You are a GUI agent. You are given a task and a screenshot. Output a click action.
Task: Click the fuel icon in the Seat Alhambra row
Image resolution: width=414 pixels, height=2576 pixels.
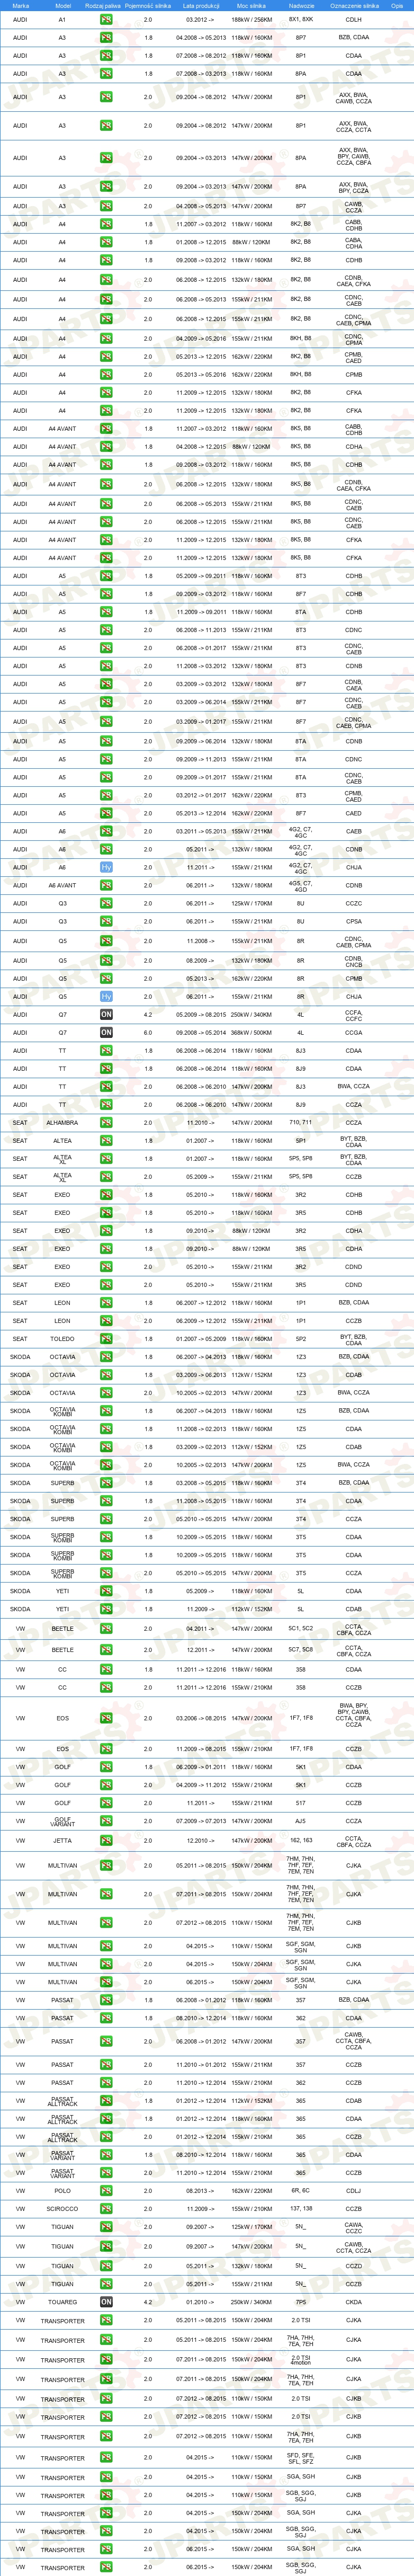click(x=106, y=1122)
